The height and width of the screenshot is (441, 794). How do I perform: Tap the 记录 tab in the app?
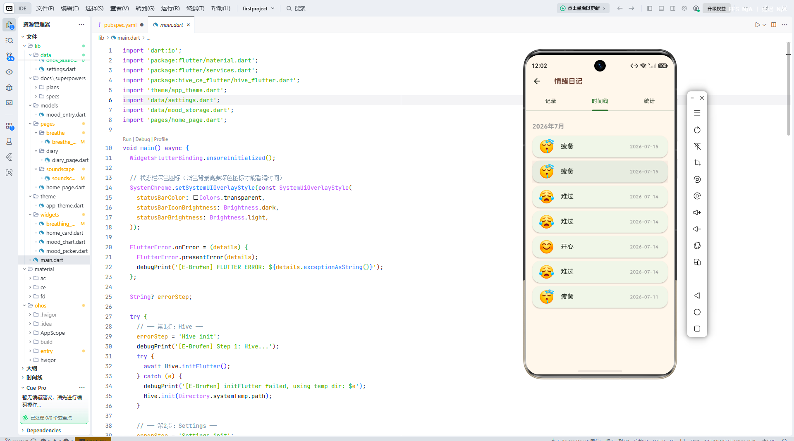[550, 101]
